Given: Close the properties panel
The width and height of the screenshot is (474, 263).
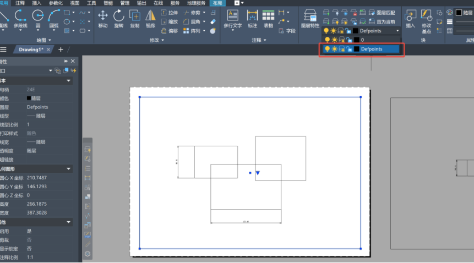Looking at the screenshot, I should pyautogui.click(x=73, y=61).
